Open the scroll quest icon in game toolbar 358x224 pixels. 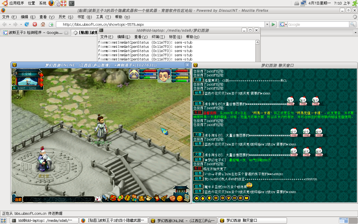point(149,198)
